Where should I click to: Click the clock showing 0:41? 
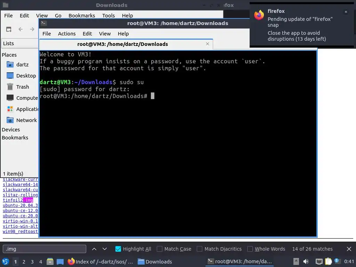349,261
